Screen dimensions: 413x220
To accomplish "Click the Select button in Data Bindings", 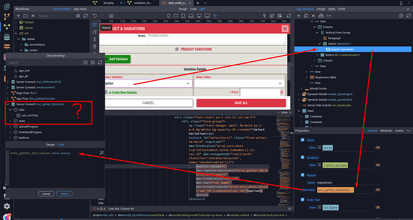I will click(65, 194).
